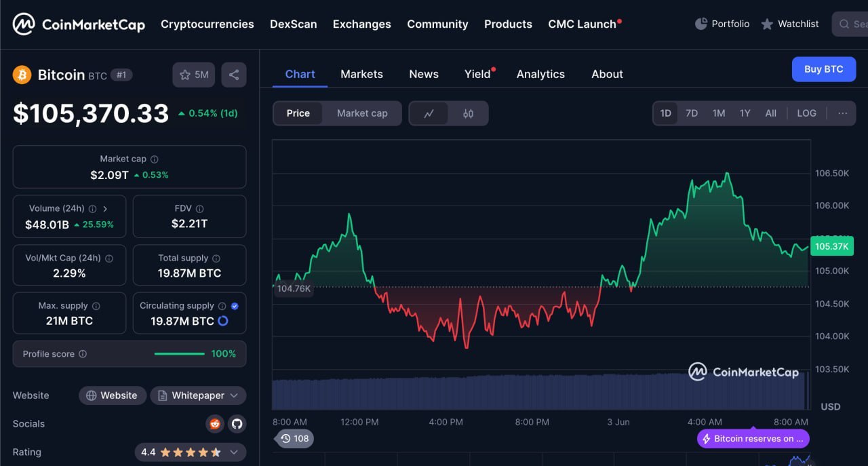This screenshot has height=466, width=868.
Task: Click the share icon next to Bitcoin
Action: [x=234, y=75]
